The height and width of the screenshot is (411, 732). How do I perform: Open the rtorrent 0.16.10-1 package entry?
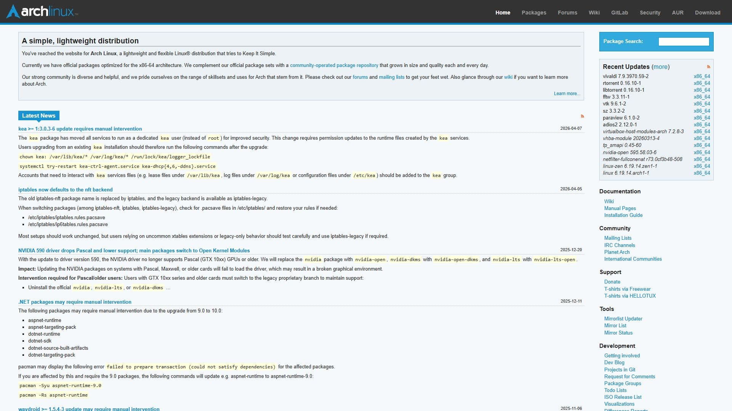tap(622, 83)
